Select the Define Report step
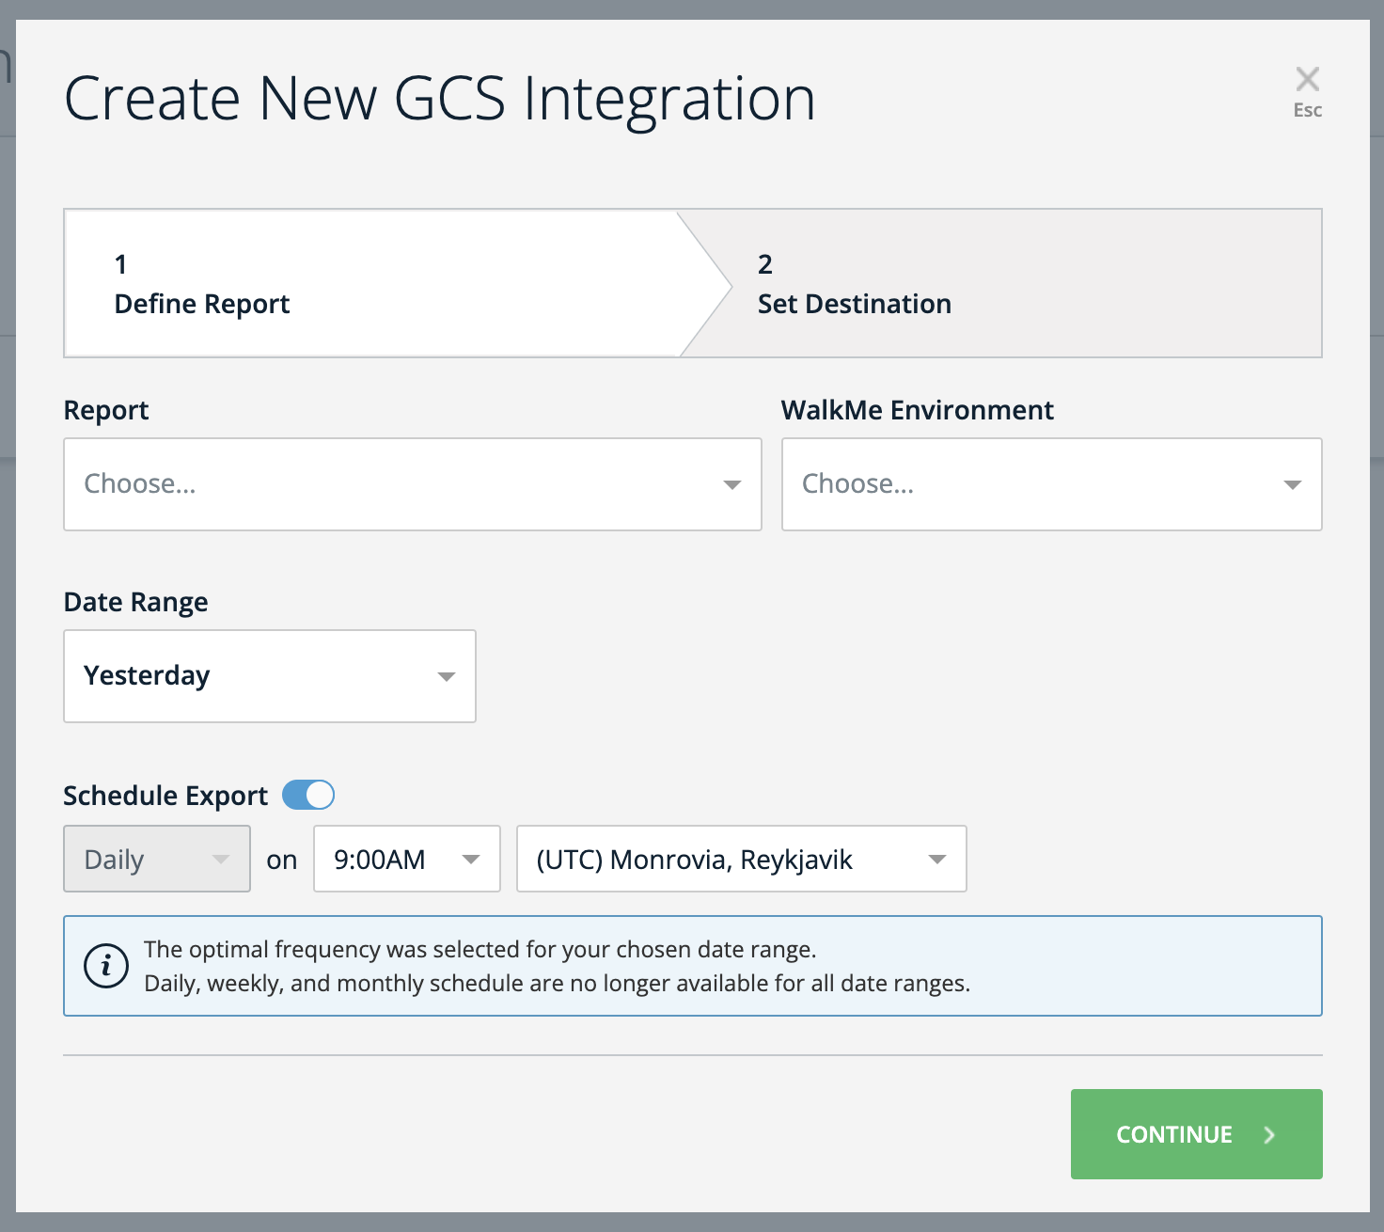 click(x=202, y=282)
